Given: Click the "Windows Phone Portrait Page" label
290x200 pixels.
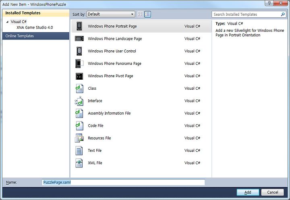Looking at the screenshot, I should tap(112, 26).
